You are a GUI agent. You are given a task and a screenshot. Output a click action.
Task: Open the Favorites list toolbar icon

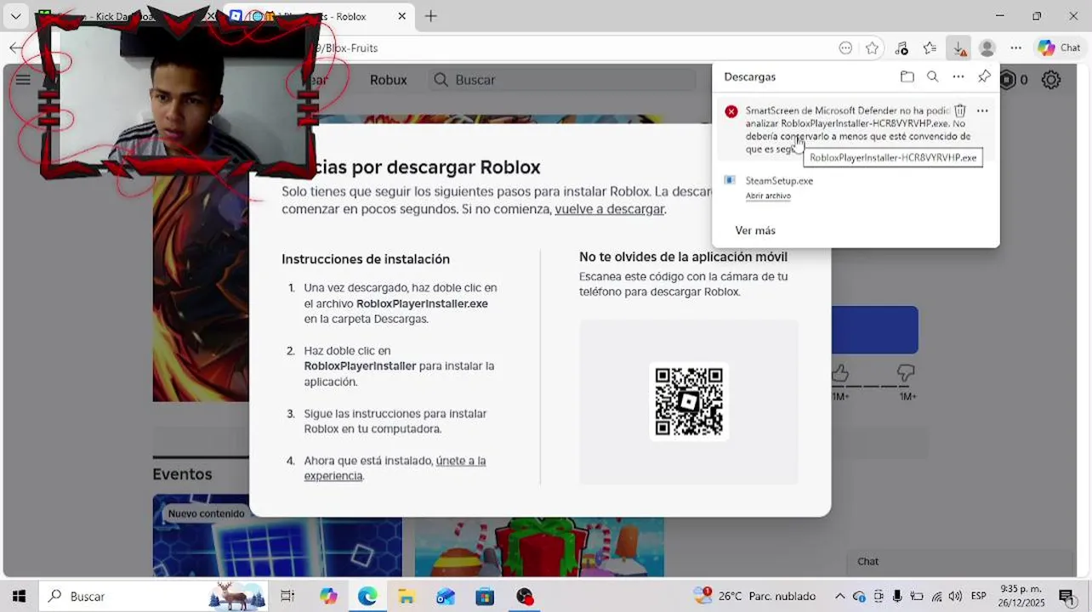click(x=930, y=48)
